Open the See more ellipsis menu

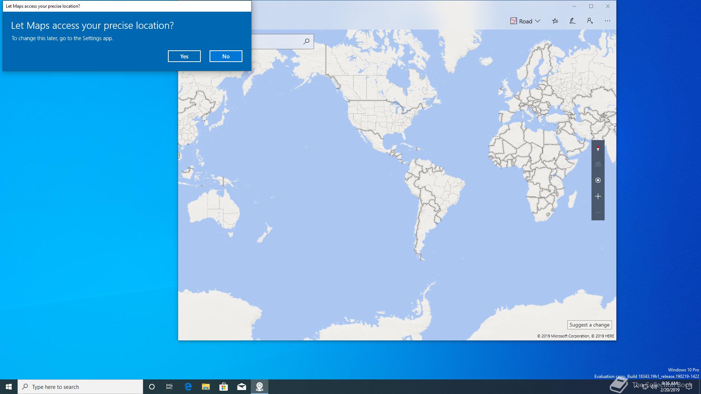click(607, 21)
